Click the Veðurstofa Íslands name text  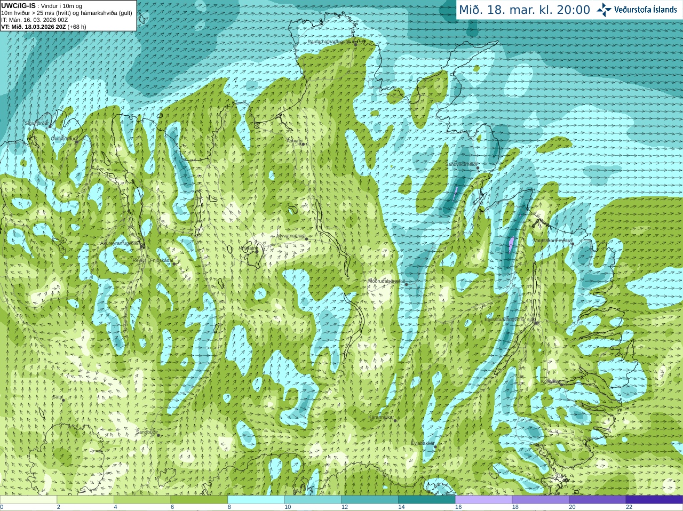645,10
